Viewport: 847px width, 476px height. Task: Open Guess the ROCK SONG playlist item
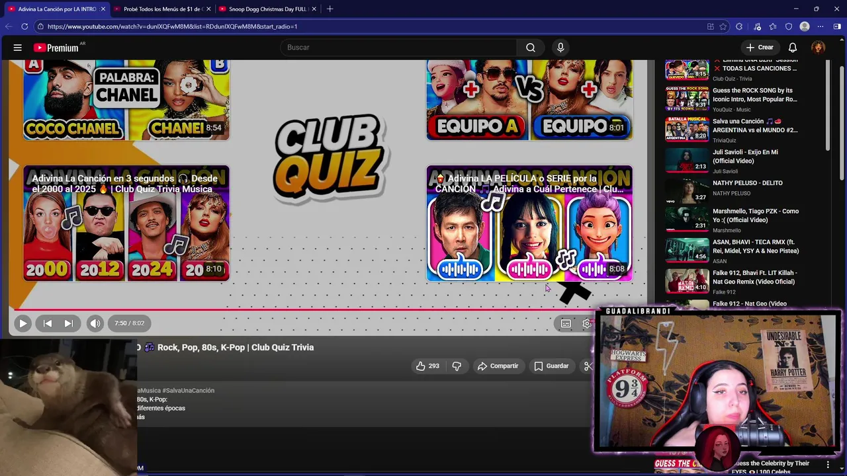[x=731, y=99]
